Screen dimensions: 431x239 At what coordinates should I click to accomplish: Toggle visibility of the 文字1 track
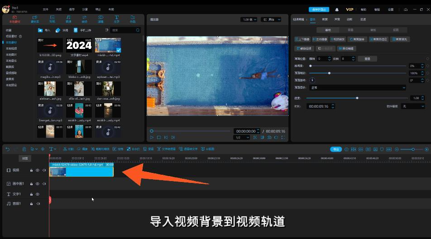coord(38,194)
